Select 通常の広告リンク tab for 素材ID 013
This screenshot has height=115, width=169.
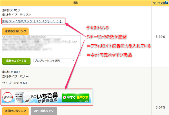pyautogui.click(x=15, y=31)
